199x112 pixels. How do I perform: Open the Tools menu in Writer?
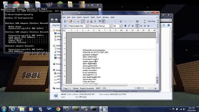pyautogui.click(x=99, y=17)
